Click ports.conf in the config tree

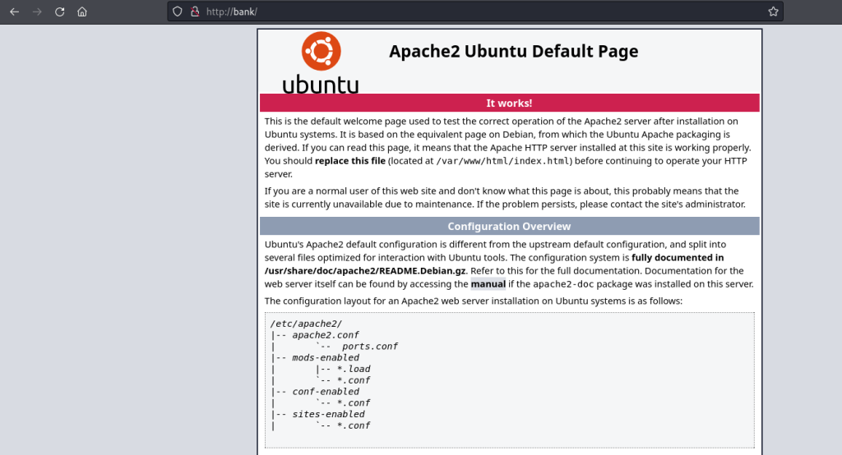click(370, 347)
